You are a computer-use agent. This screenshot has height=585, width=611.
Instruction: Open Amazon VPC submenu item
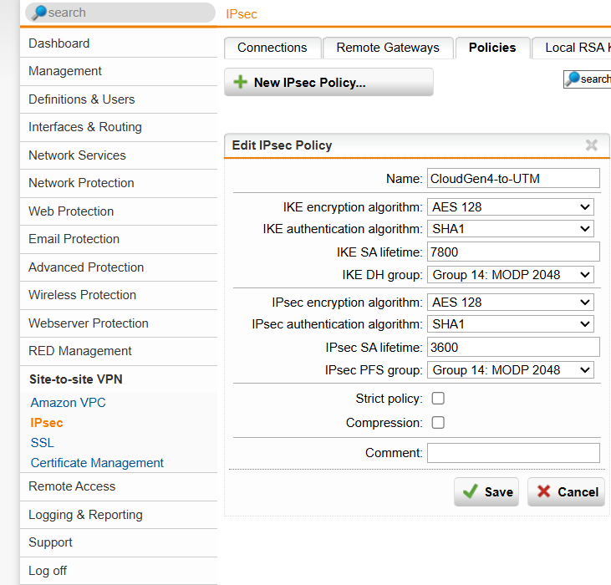tap(68, 403)
